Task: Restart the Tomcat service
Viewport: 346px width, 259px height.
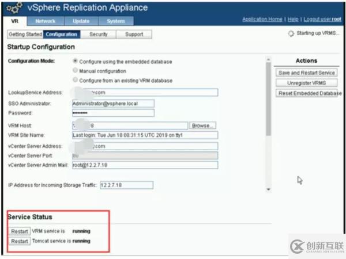Action: [20, 241]
